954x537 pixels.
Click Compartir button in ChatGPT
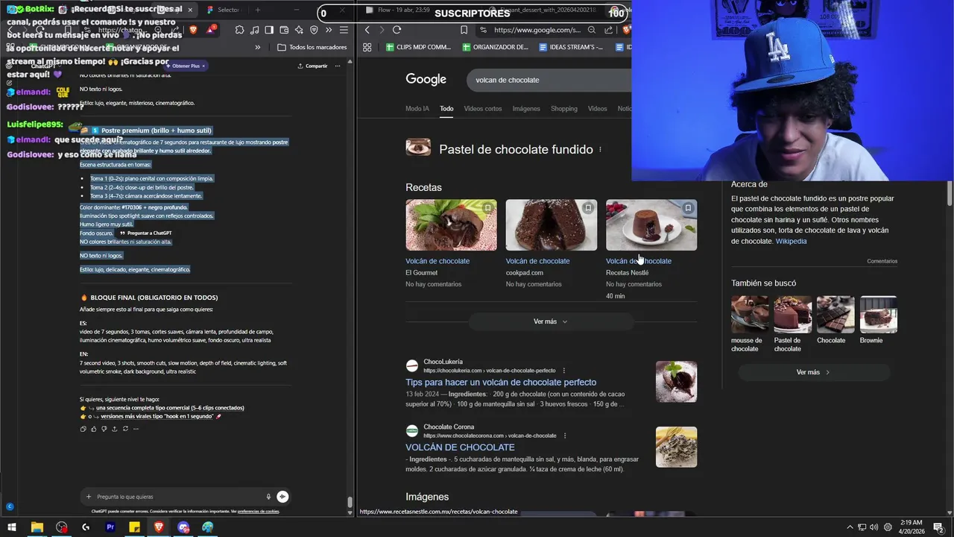coord(312,66)
